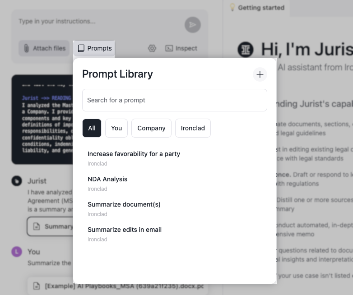
Task: Open the AI Playbooks_MSA attachment
Action: [x=118, y=286]
